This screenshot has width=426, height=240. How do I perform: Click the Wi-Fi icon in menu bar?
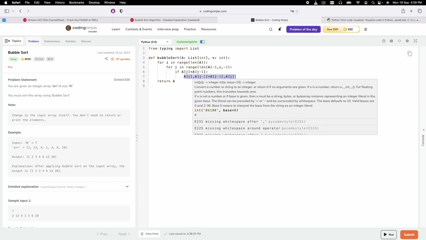[x=358, y=3]
